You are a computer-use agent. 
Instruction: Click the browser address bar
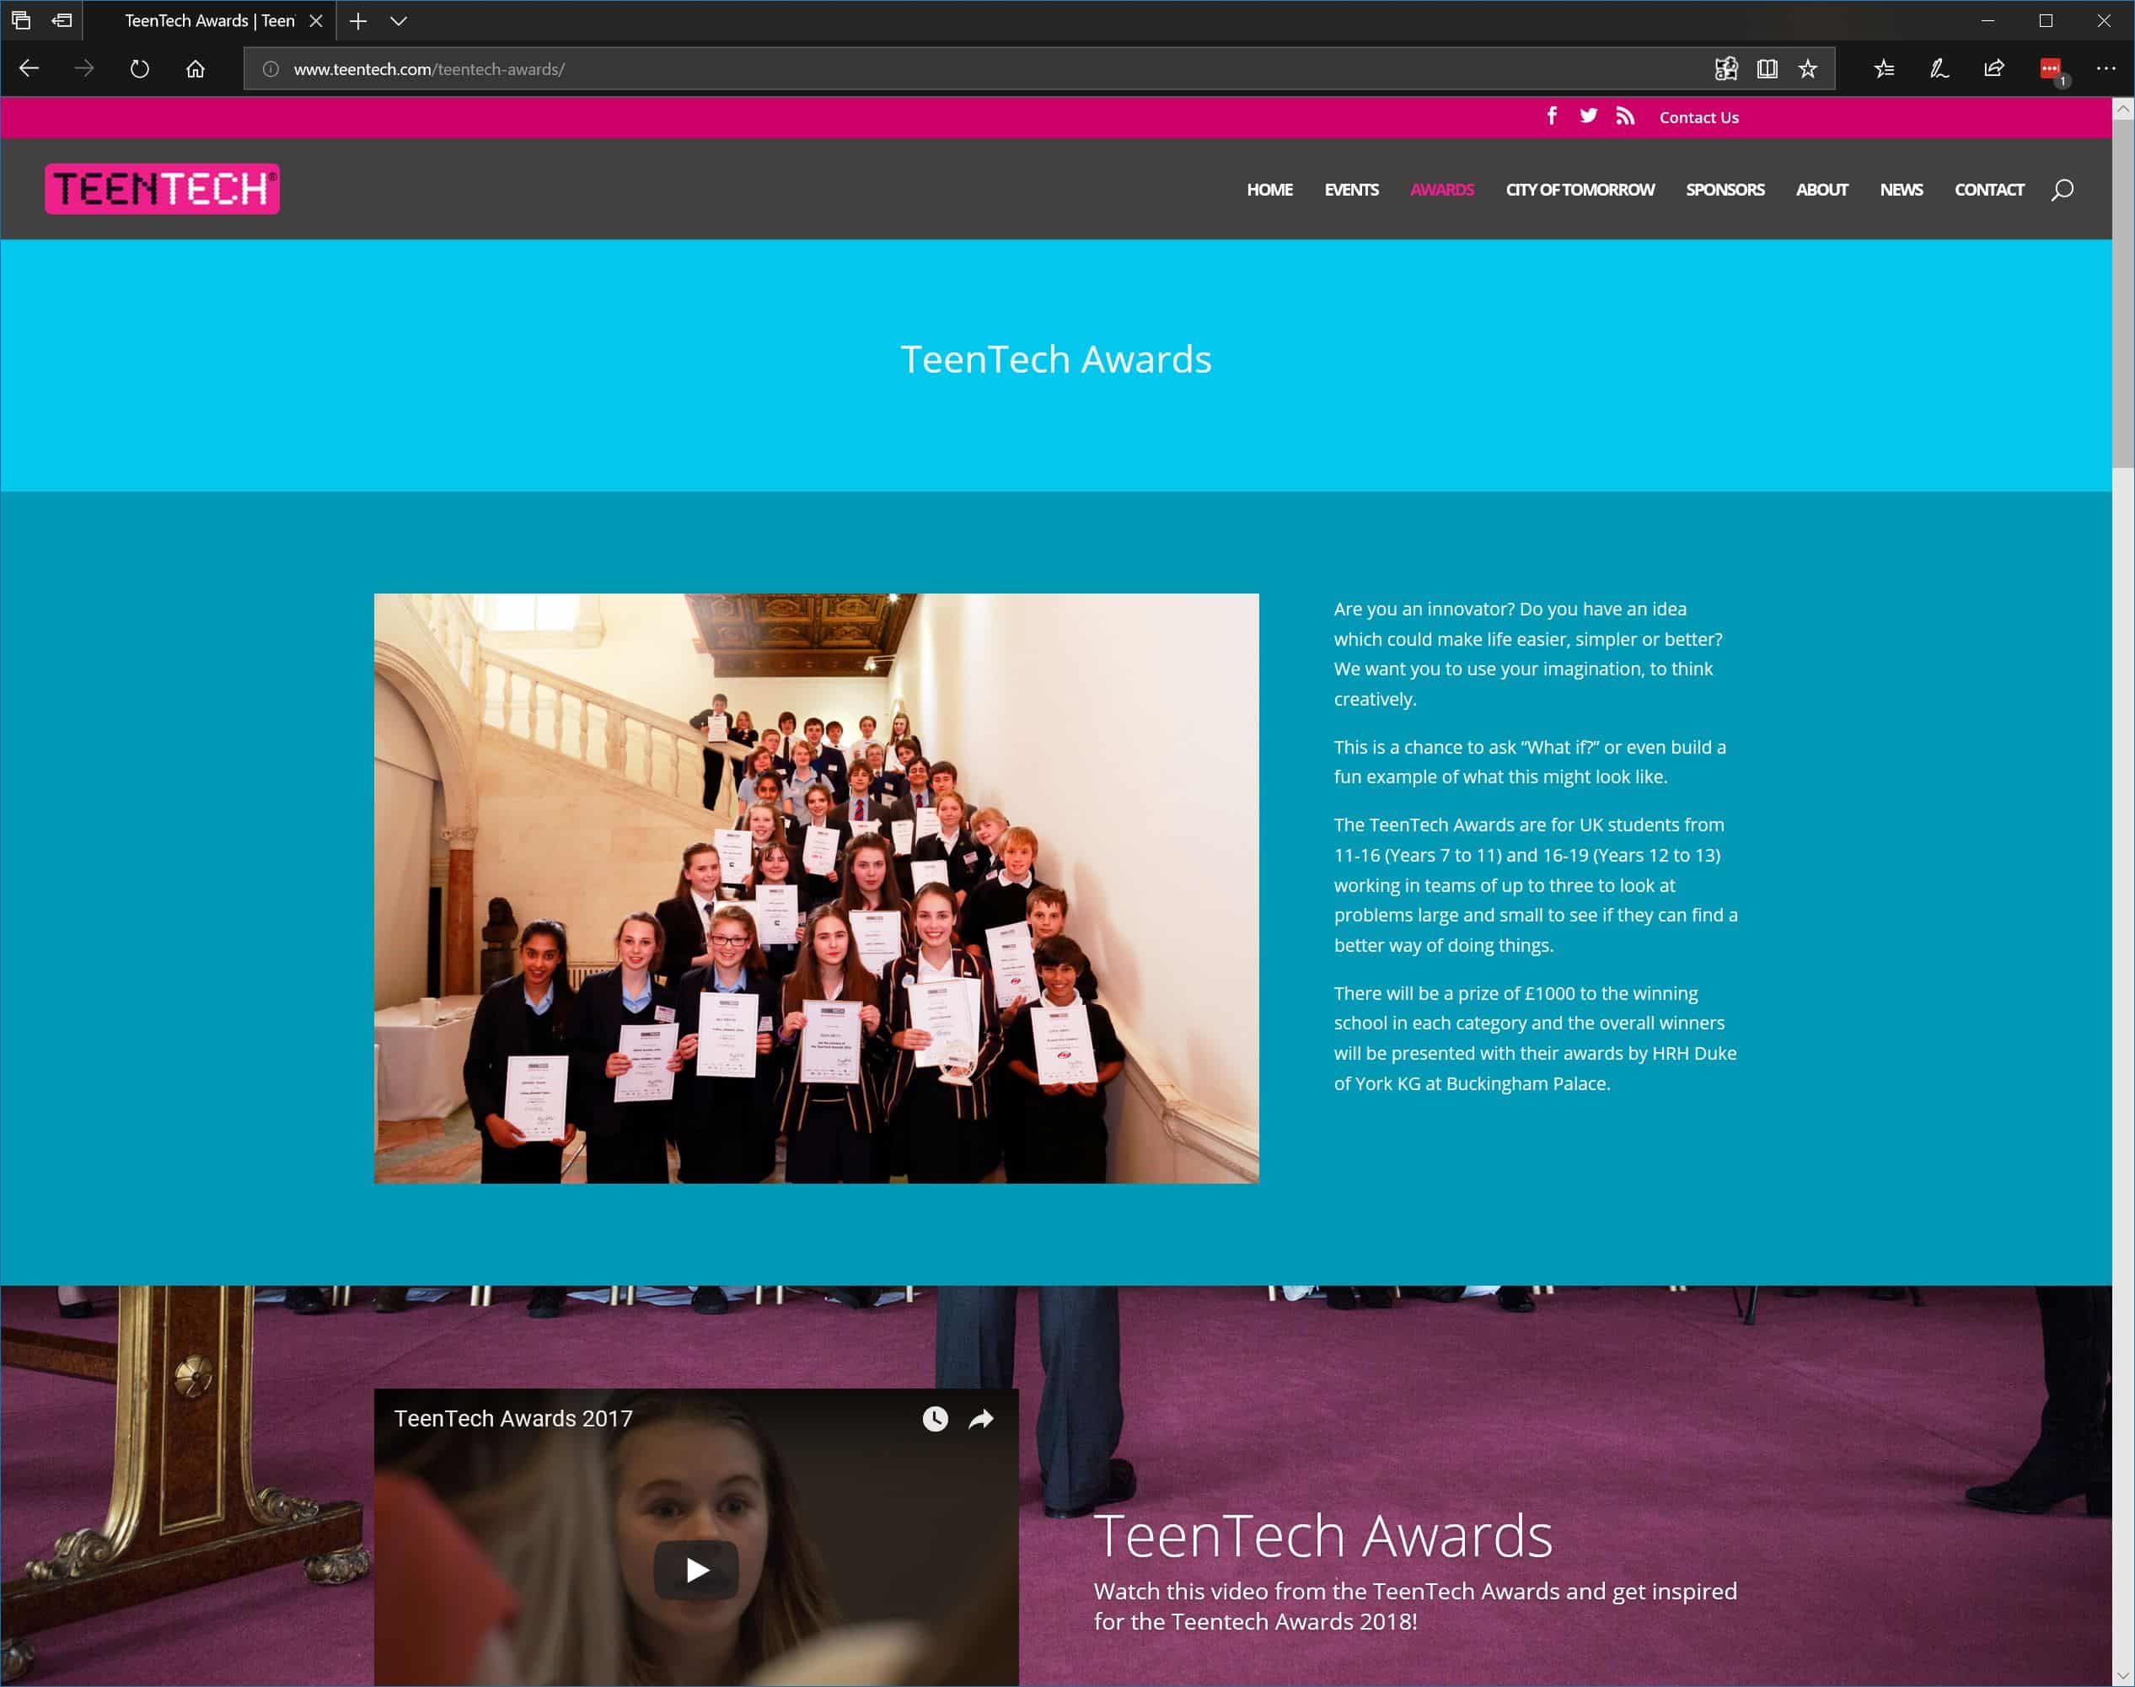point(988,69)
